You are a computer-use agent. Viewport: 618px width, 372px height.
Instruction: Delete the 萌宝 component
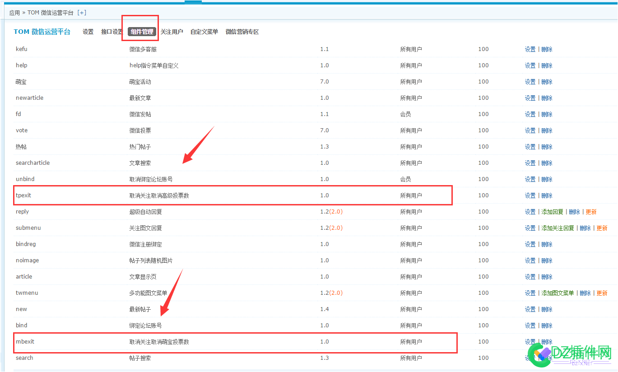click(x=547, y=82)
